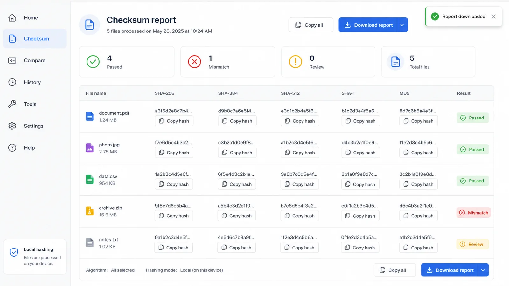Open the Home sidebar icon

tap(12, 18)
